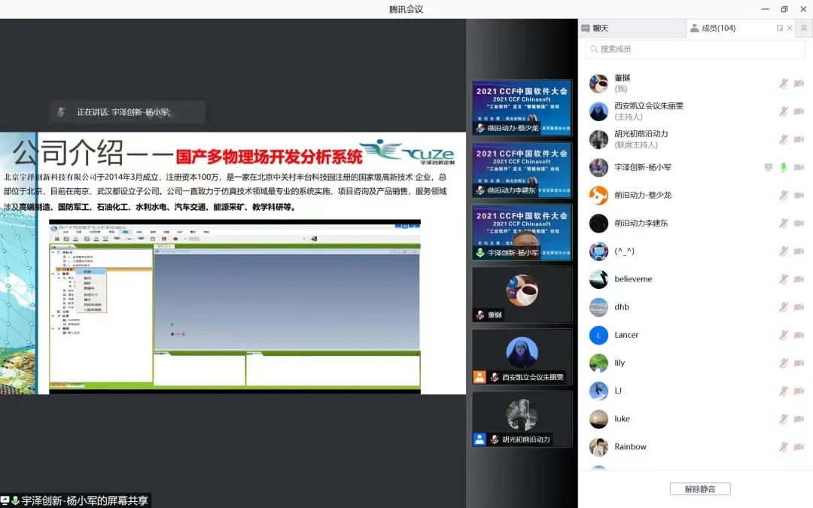The height and width of the screenshot is (508, 813).
Task: Click the 宇泽创新-杨小军的屏幕共享 label
Action: 84,500
